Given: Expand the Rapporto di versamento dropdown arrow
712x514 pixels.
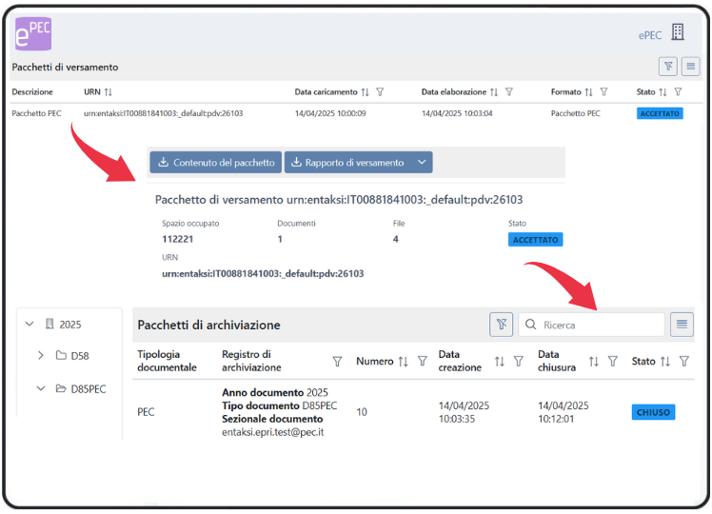Looking at the screenshot, I should [x=422, y=163].
